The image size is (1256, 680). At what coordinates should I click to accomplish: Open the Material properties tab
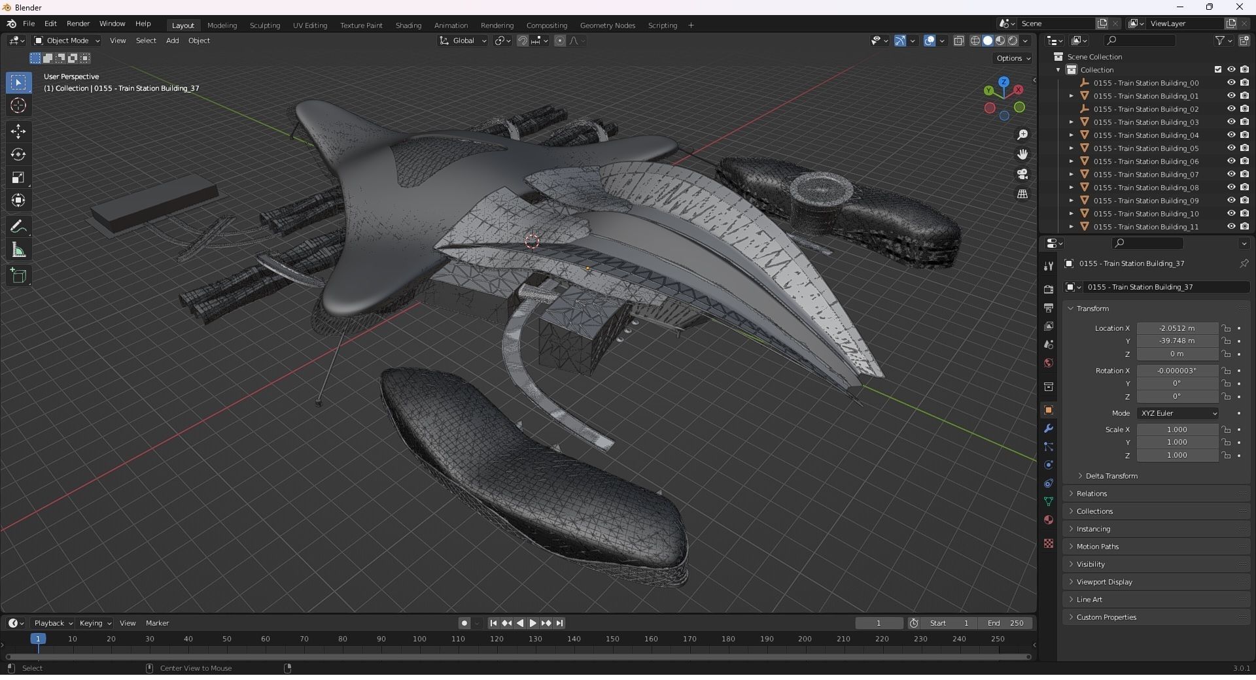tap(1049, 520)
